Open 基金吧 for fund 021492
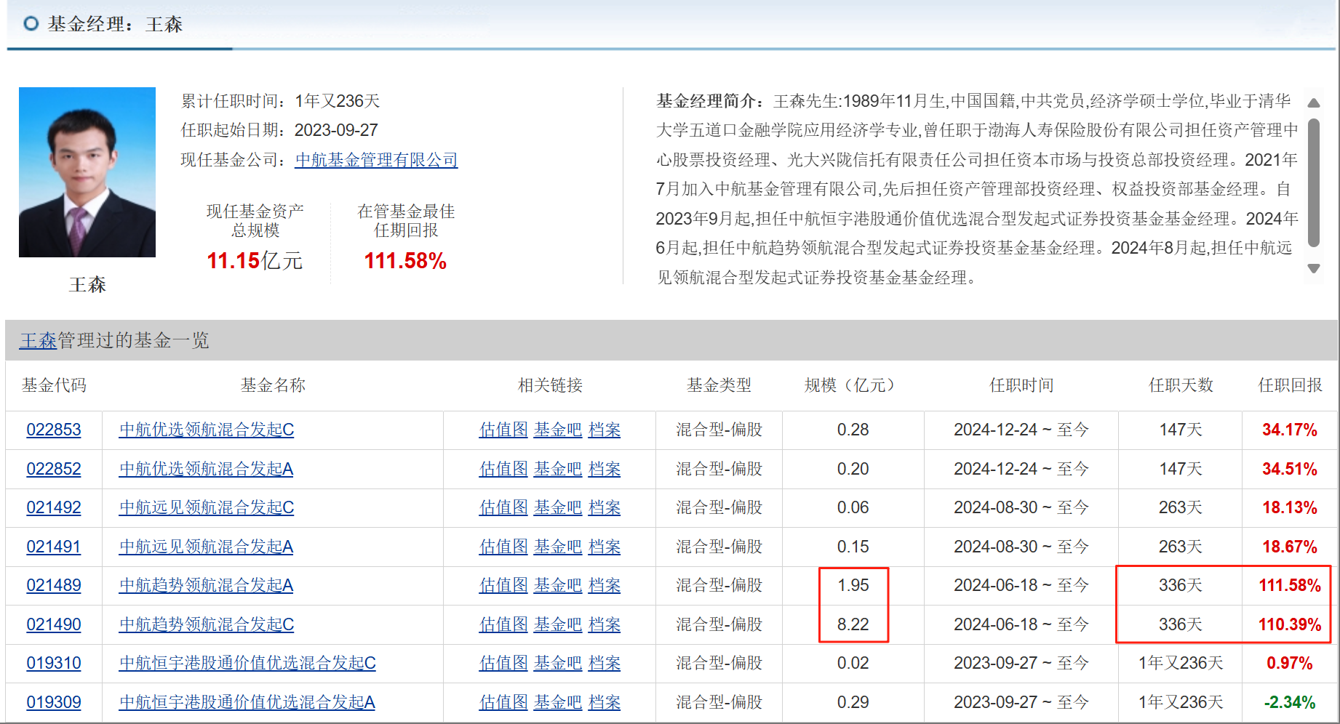Image resolution: width=1340 pixels, height=724 pixels. 558,507
